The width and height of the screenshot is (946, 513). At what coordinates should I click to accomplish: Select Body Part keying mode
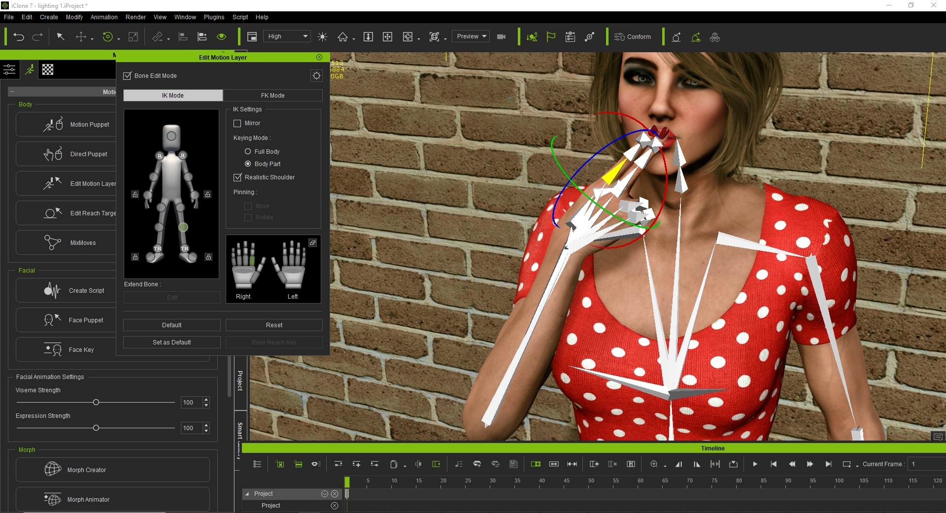(248, 164)
